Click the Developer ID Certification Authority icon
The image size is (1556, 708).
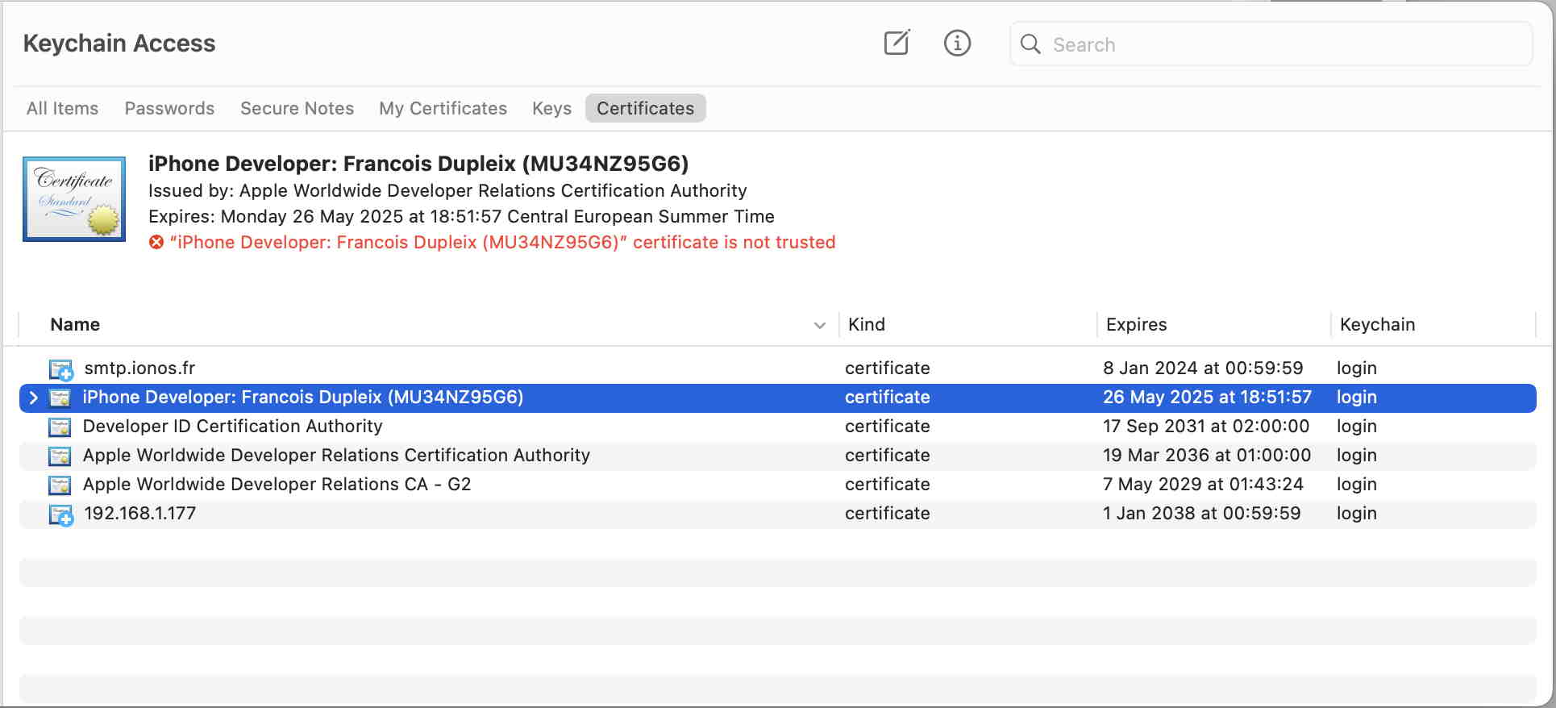[60, 427]
